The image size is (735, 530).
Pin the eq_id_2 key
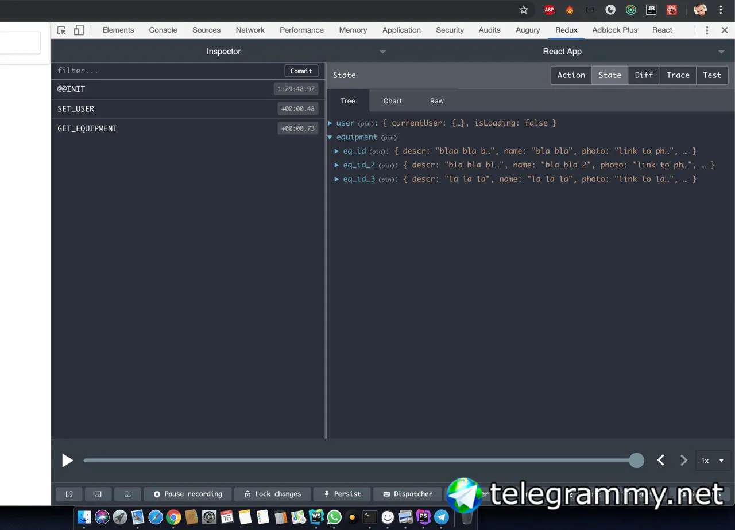(x=386, y=166)
